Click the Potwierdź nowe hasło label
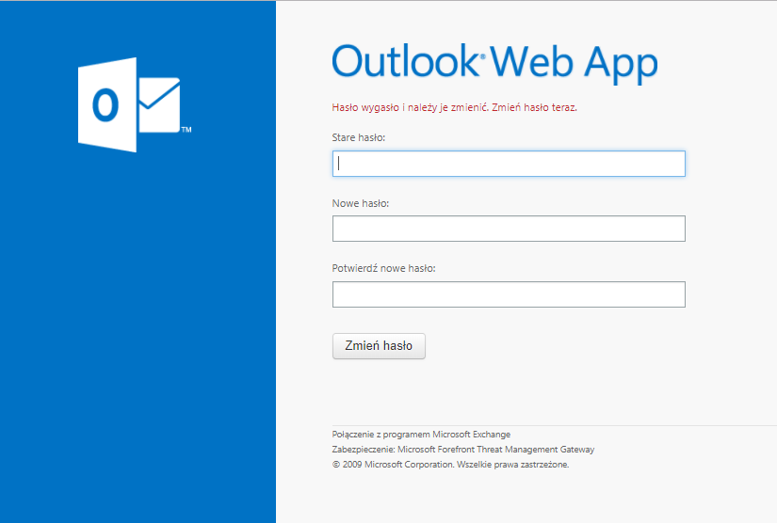 pos(383,268)
